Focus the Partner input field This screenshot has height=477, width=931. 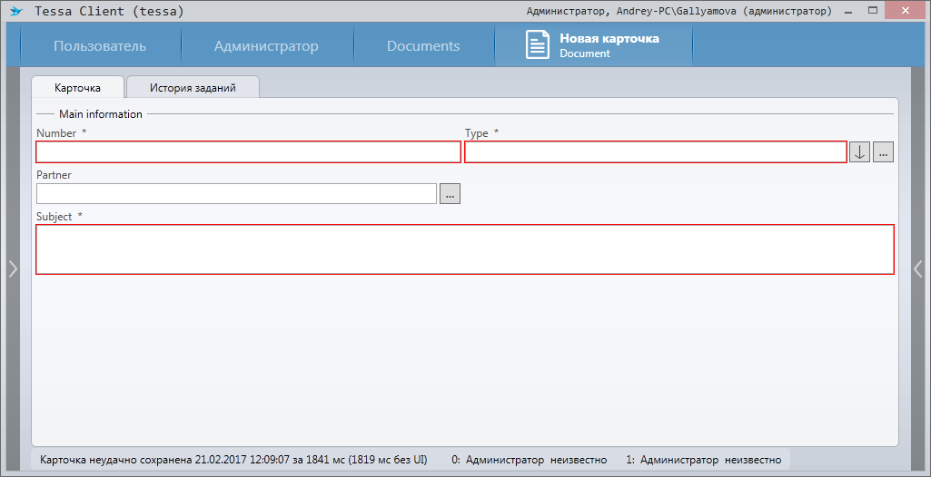coord(236,194)
